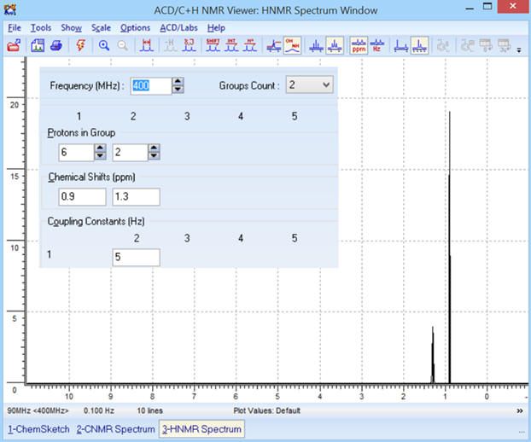Click the zoom in magnifier icon
Image resolution: width=531 pixels, height=442 pixels.
[104, 45]
